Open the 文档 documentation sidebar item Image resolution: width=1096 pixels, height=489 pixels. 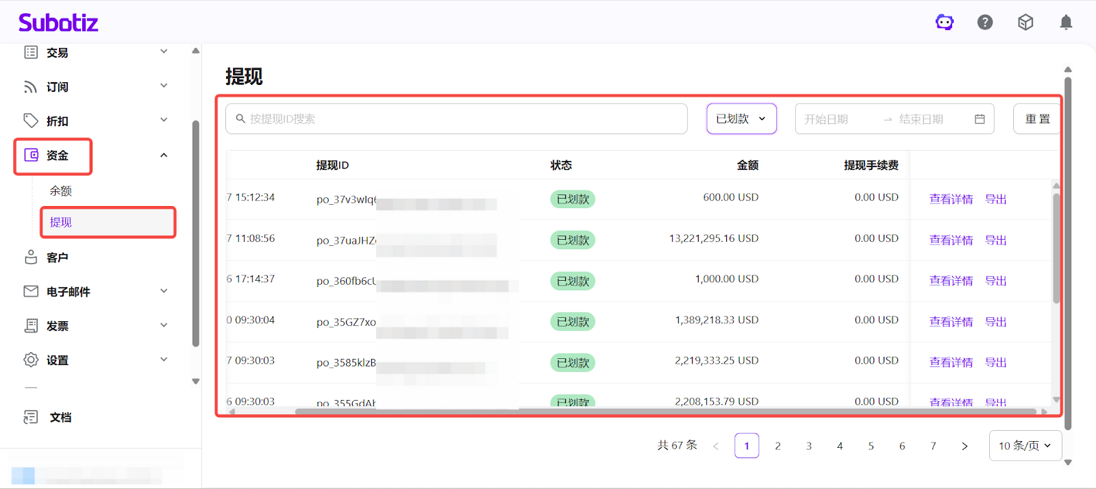[60, 417]
